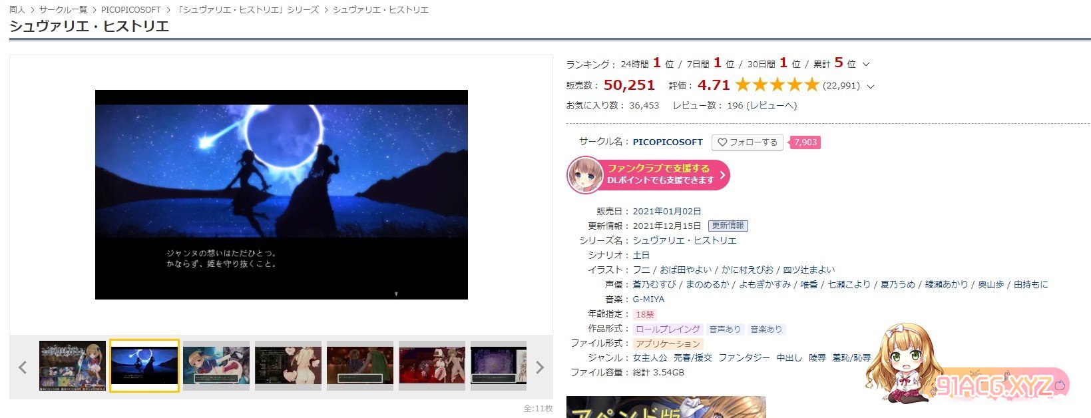Screen dimensions: 1091x418
Task: Open the PICOPICOSOFT circle name link
Action: pyautogui.click(x=668, y=142)
